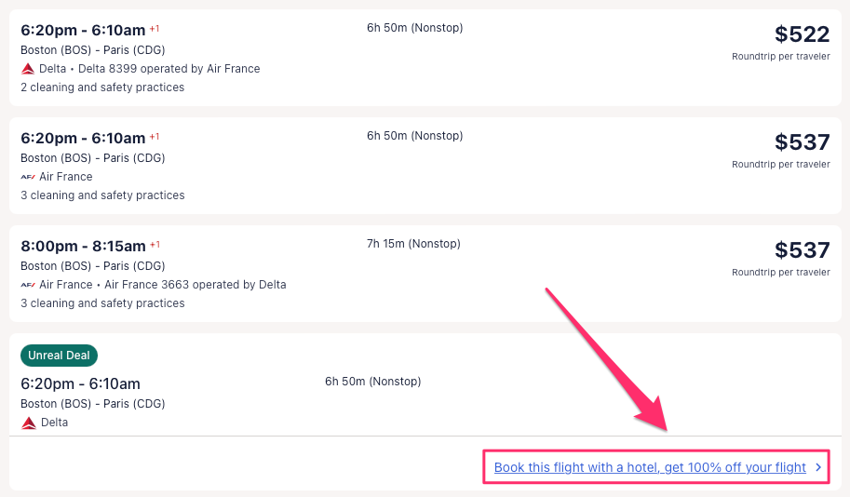Open "2 cleaning and safety practices" details

click(x=102, y=87)
